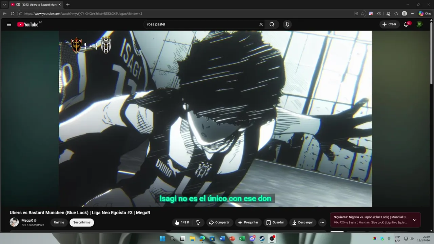This screenshot has width=434, height=244.
Task: Start voice search with microphone icon
Action: [x=287, y=24]
